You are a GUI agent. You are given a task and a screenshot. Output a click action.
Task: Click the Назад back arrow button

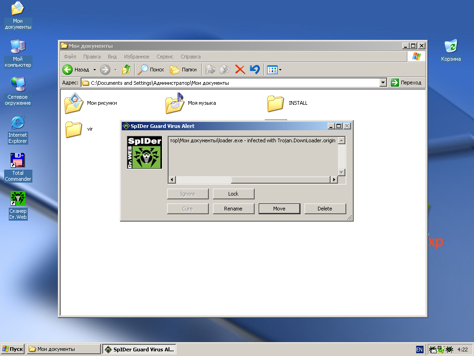(76, 70)
